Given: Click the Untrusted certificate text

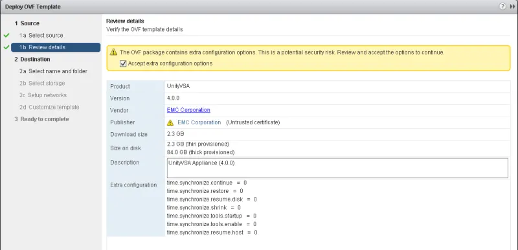Looking at the screenshot, I should [253, 122].
